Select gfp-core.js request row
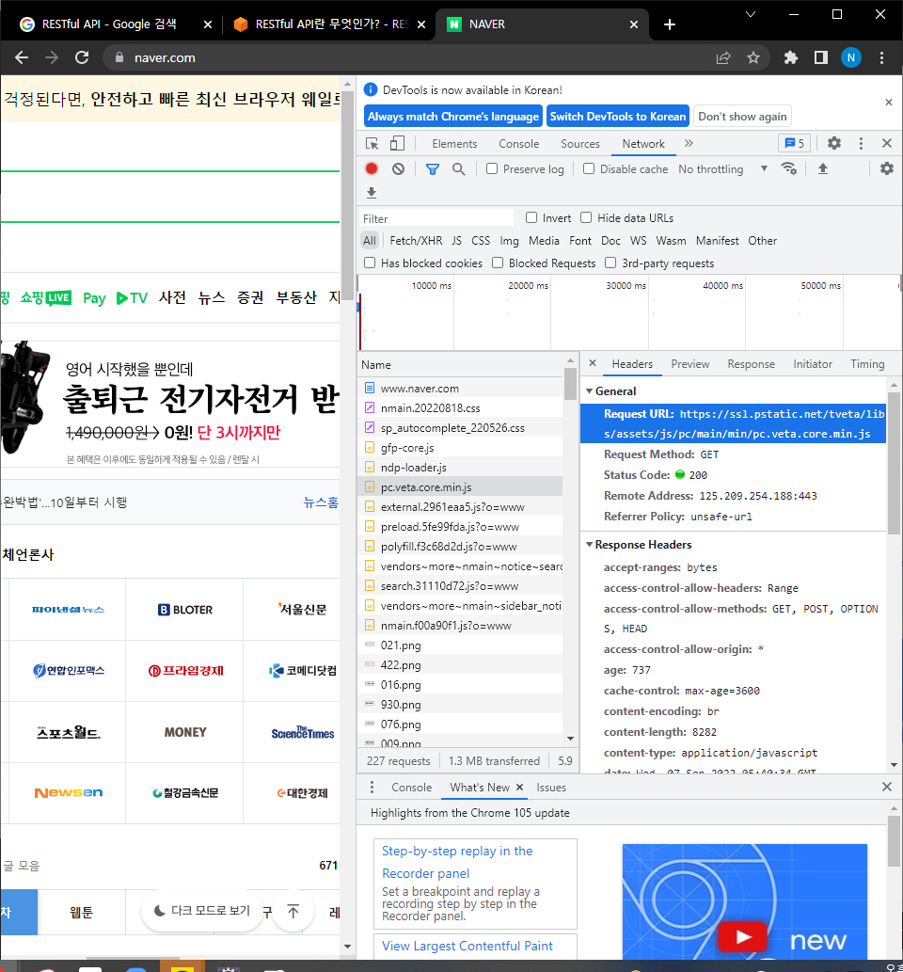The image size is (903, 972). 460,448
